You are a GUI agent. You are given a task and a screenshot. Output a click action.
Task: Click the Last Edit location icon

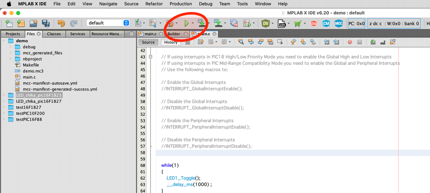(x=200, y=42)
